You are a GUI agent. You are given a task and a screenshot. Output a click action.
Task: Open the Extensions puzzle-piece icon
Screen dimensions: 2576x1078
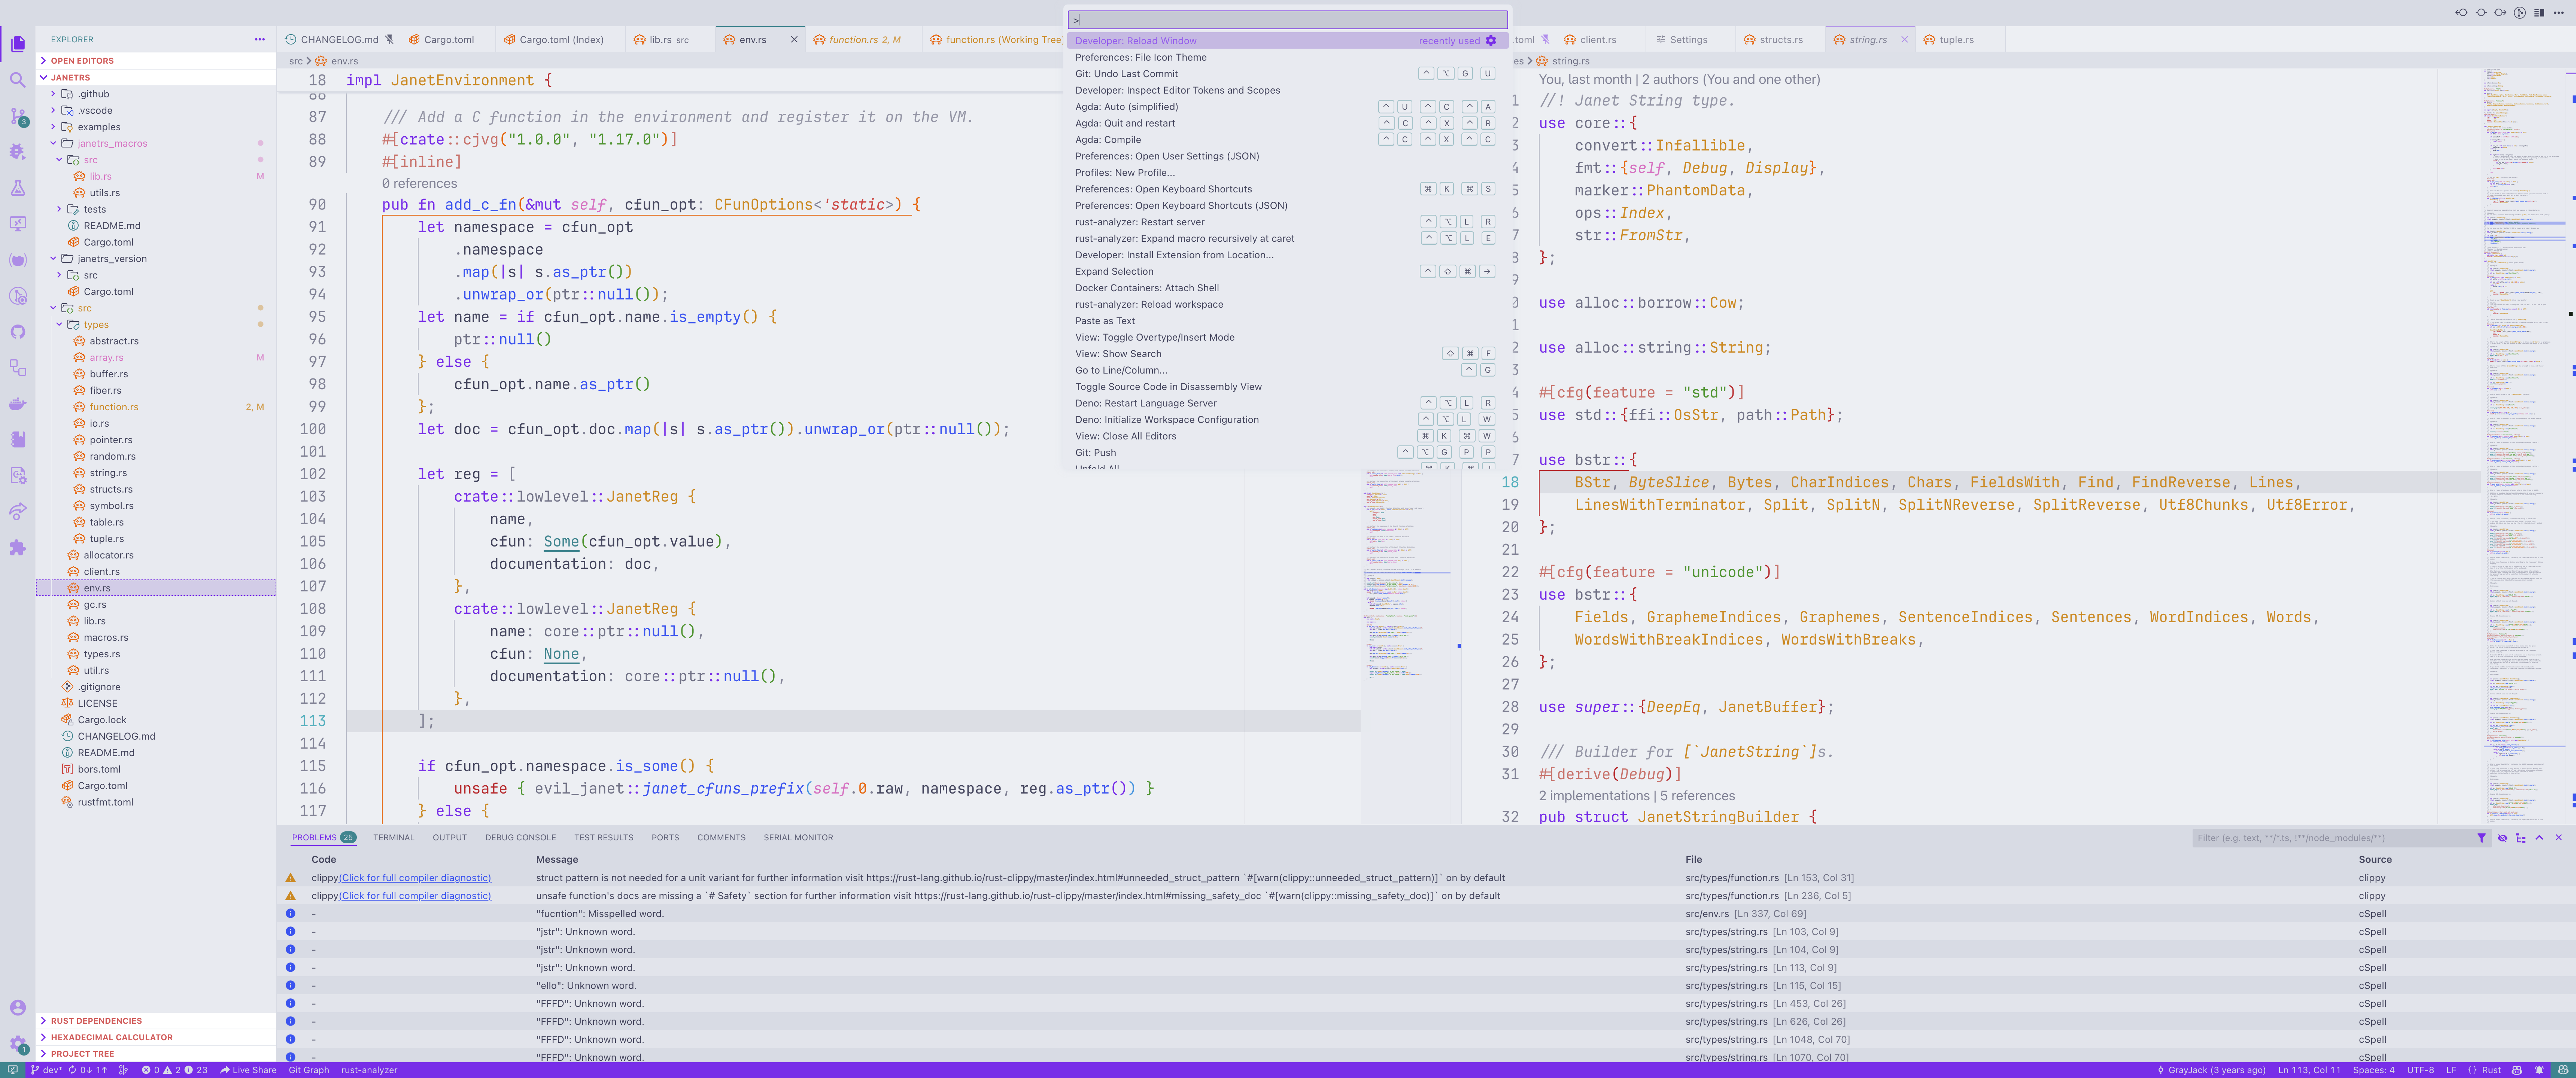tap(17, 548)
